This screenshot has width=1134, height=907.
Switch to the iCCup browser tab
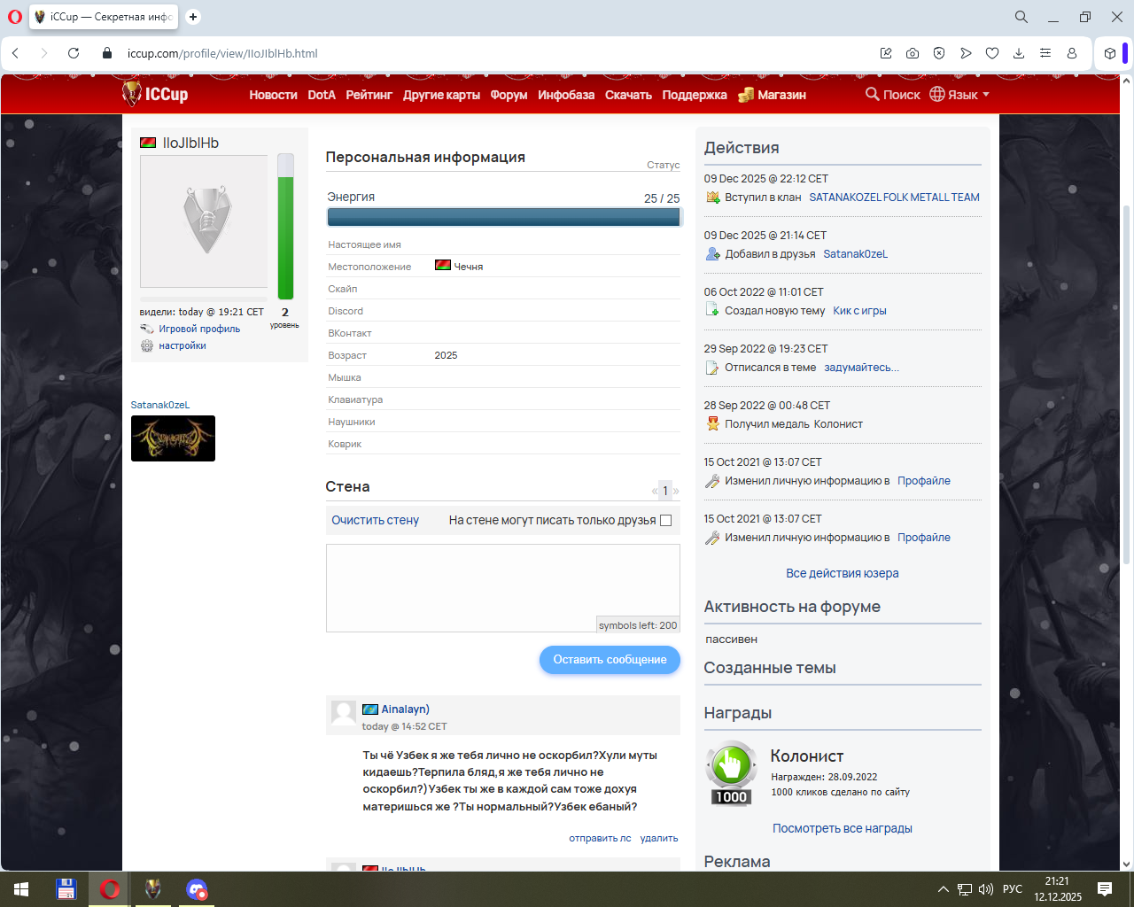tap(104, 17)
